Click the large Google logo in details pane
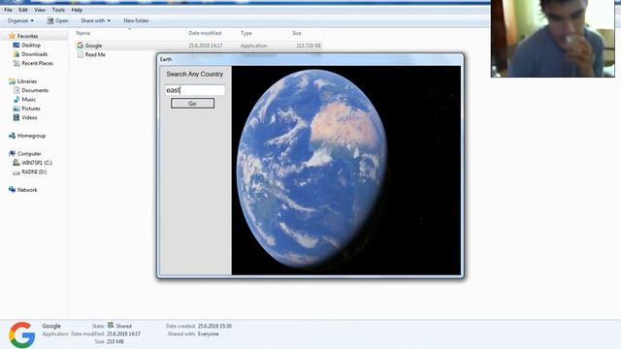 tap(21, 334)
